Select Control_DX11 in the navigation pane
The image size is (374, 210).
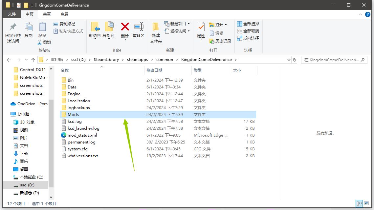click(x=30, y=70)
